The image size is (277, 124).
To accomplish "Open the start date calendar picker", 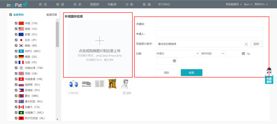I will pyautogui.click(x=243, y=54).
